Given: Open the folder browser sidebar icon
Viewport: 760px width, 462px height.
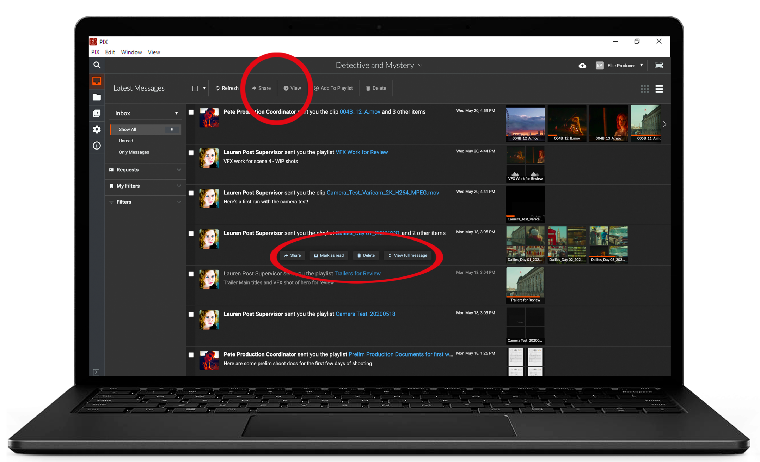Looking at the screenshot, I should 97,97.
